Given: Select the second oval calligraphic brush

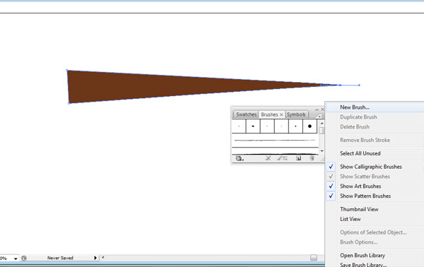Looking at the screenshot, I should (x=253, y=126).
